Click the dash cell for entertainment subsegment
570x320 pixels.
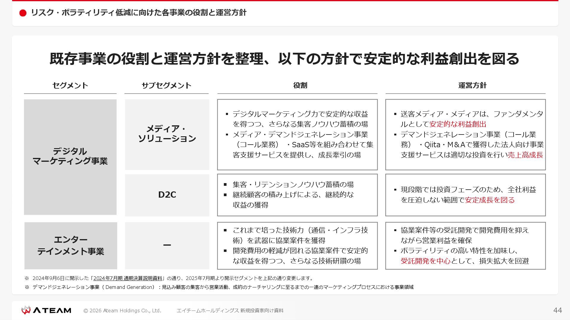click(167, 245)
